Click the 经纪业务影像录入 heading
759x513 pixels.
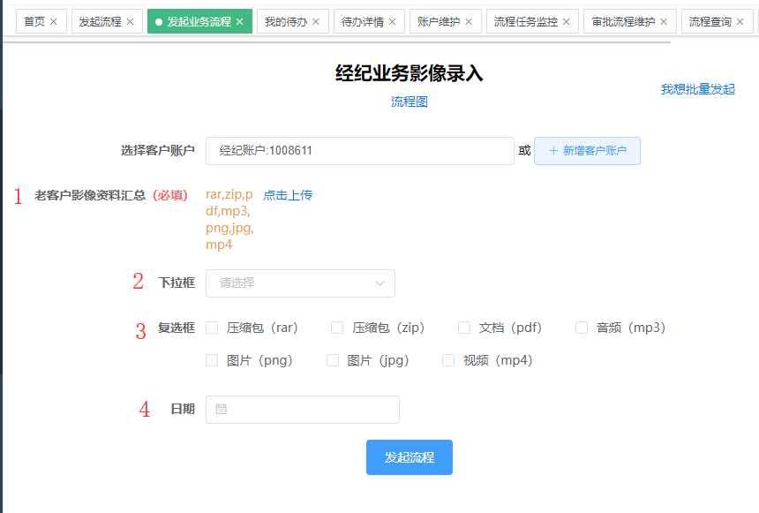[x=410, y=73]
